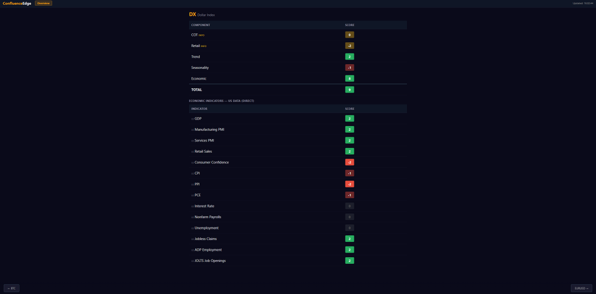Select the GDP indicator row
The height and width of the screenshot is (294, 596).
pos(298,118)
